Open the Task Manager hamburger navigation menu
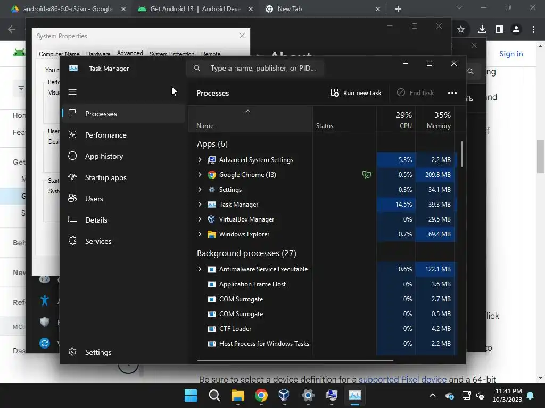 coord(72,92)
